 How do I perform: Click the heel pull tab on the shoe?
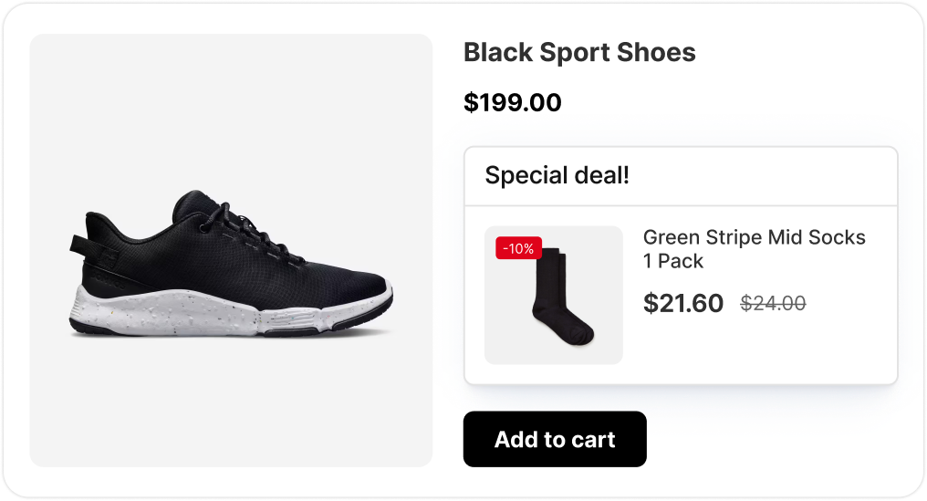click(x=78, y=246)
